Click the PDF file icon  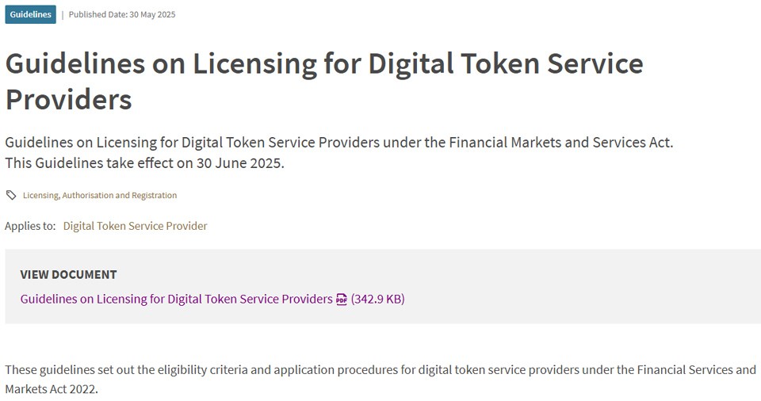pos(342,299)
